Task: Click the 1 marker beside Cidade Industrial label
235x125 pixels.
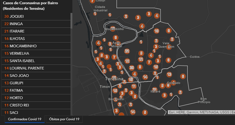Action: (x=95, y=14)
